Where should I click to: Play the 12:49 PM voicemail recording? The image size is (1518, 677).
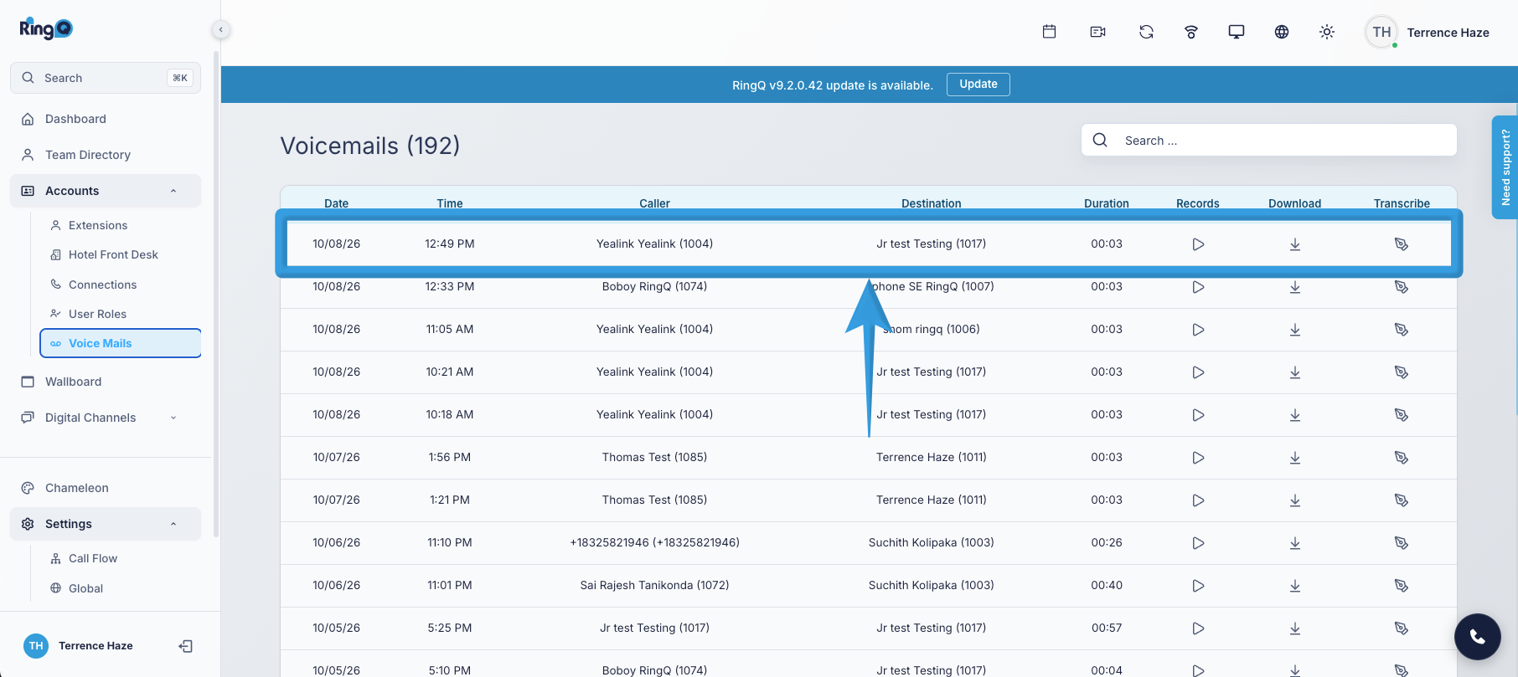point(1198,244)
